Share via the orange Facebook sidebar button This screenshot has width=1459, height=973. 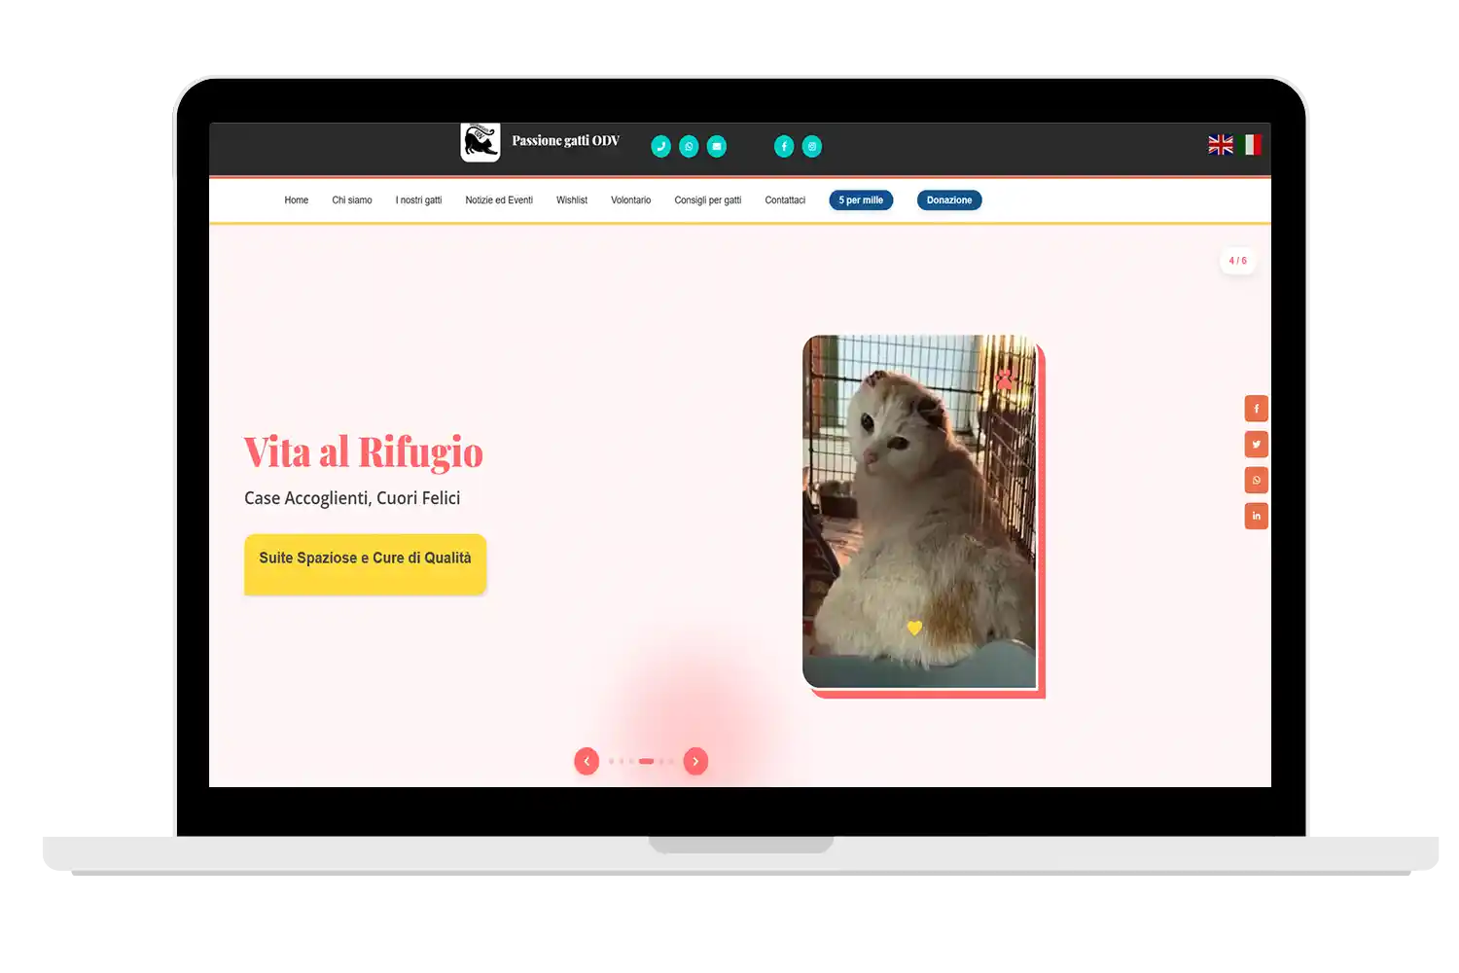click(1256, 409)
